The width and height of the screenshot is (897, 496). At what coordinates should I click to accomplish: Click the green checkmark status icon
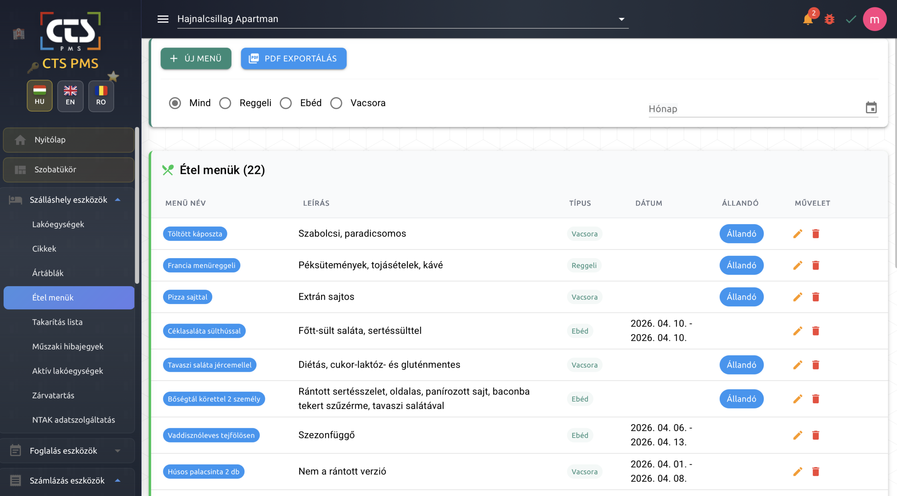(x=851, y=19)
